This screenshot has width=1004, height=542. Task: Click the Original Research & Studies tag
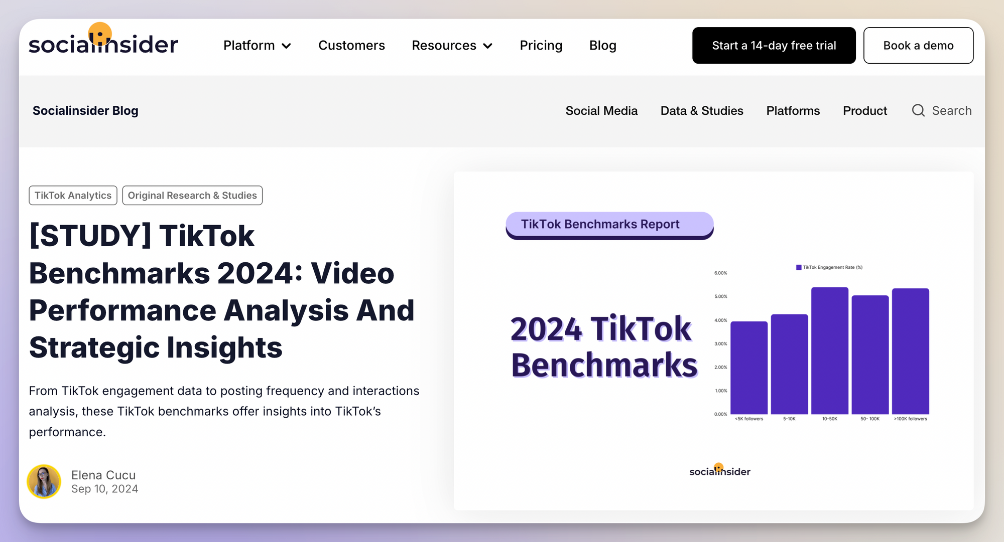point(192,196)
